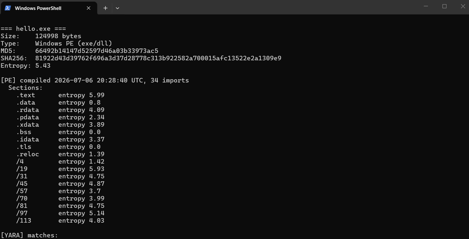Screen dimensions: 469x239
Task: Click the .reloc section entropy row
Action: point(60,154)
